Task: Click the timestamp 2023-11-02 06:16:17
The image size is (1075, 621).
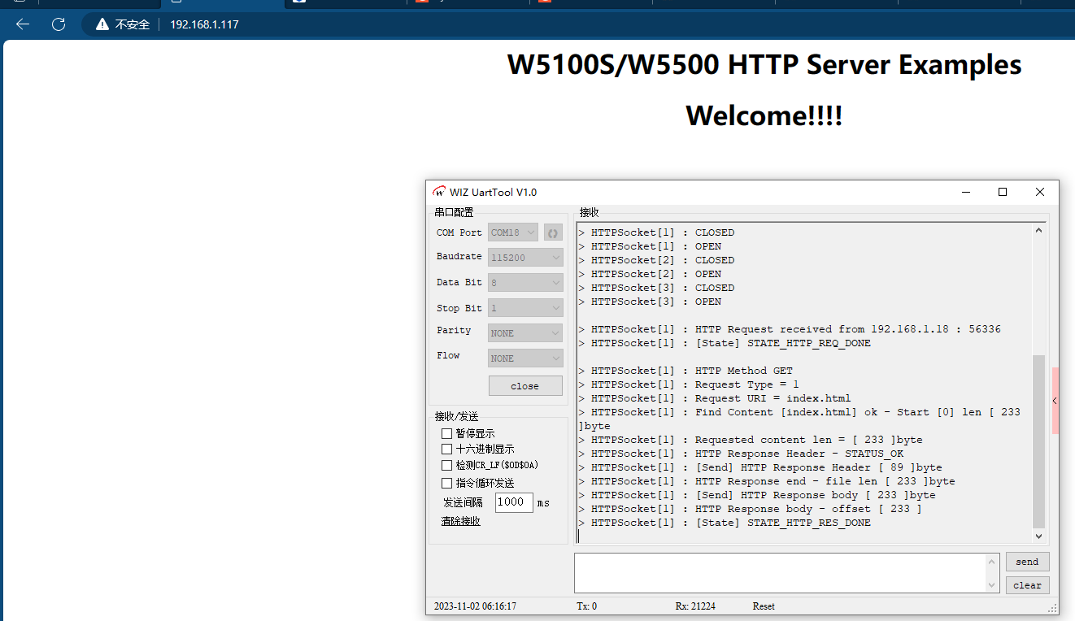Action: click(x=475, y=606)
